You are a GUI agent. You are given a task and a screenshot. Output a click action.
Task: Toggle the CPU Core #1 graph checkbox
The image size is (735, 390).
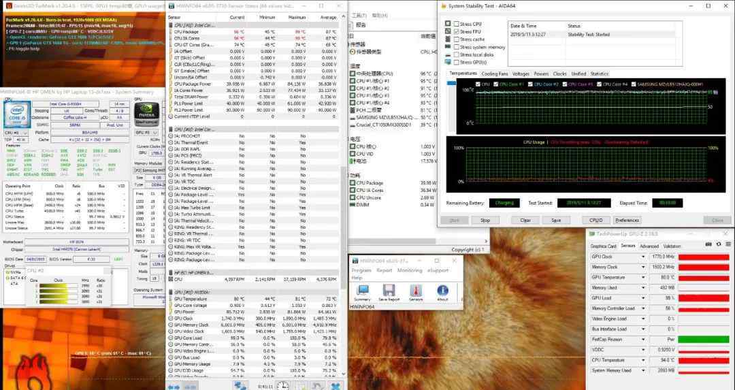point(496,84)
